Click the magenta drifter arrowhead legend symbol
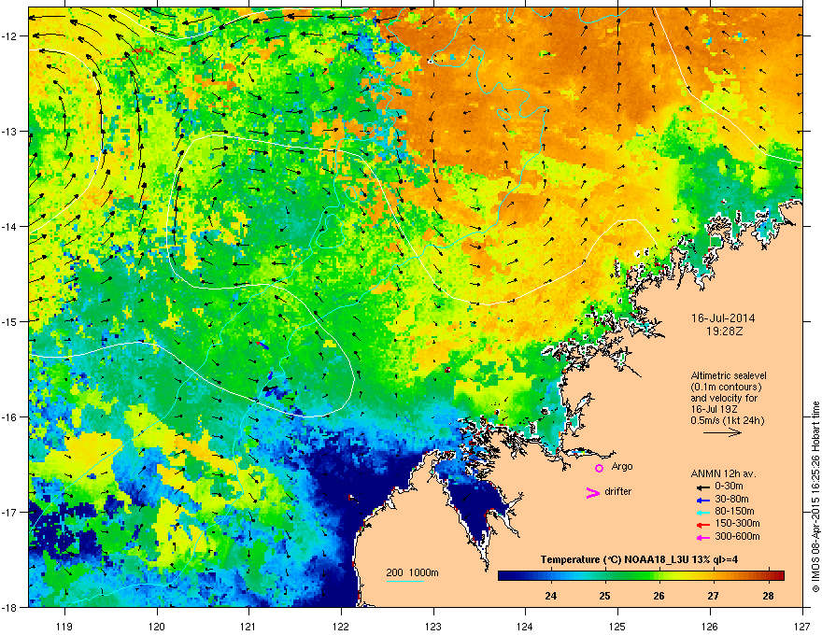The width and height of the screenshot is (822, 635). click(x=592, y=492)
